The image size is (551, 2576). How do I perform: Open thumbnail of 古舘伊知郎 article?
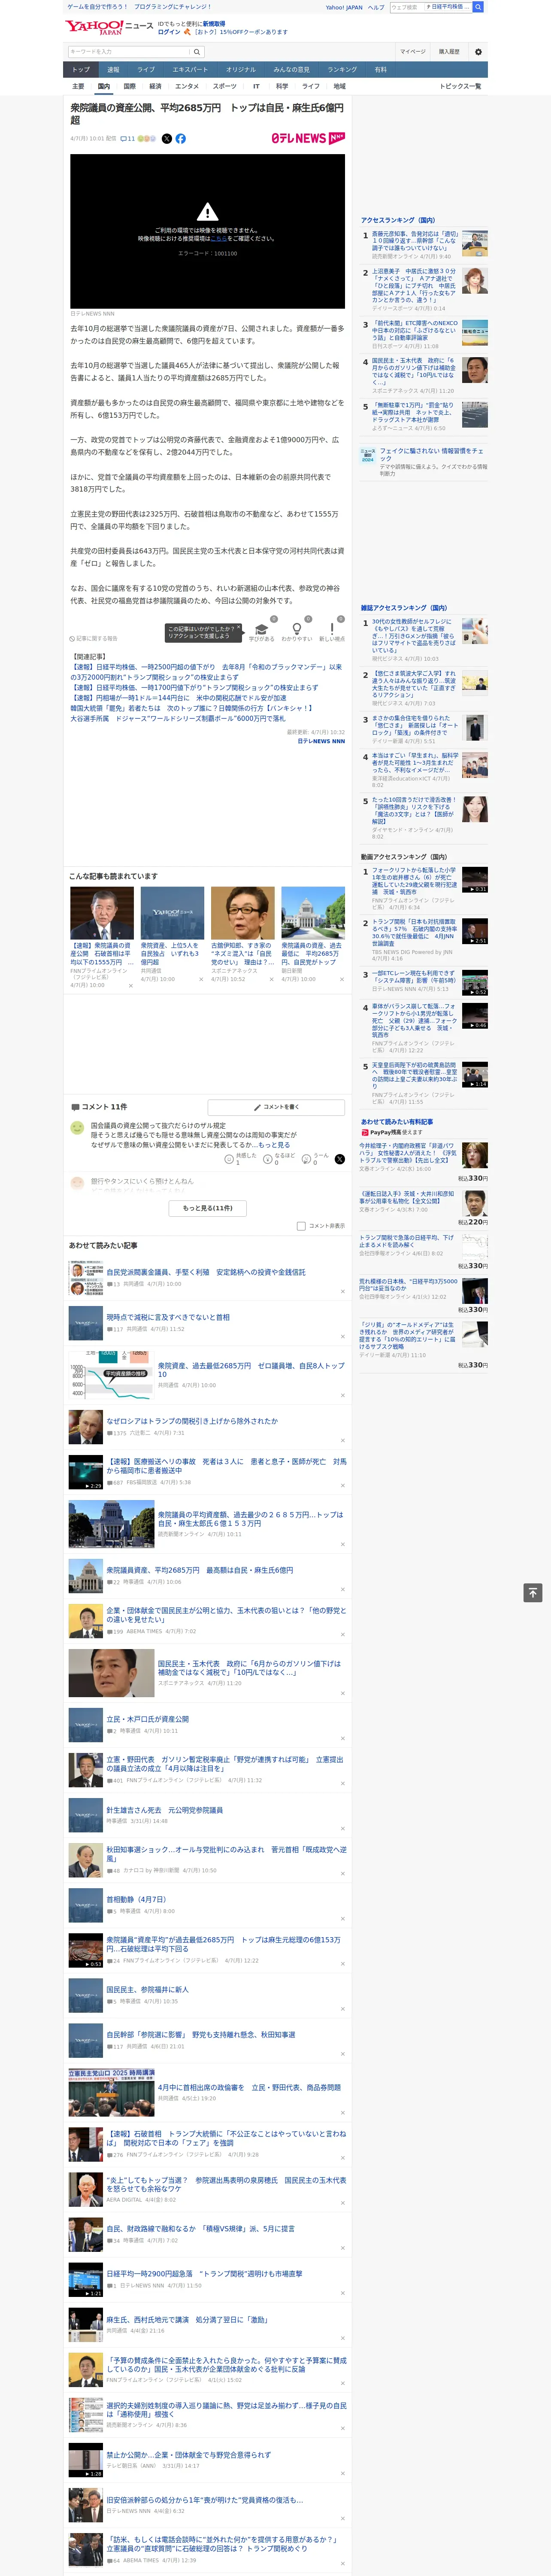[x=242, y=913]
